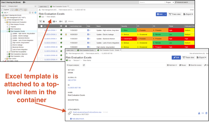Click the Add attachment link
Viewport: 209px width, 122px height.
pos(77,119)
